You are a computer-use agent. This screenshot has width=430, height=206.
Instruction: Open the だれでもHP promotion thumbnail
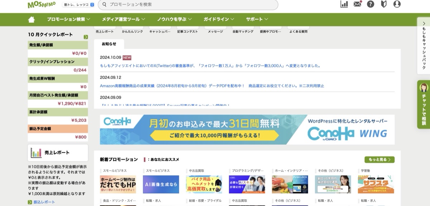pos(118,184)
